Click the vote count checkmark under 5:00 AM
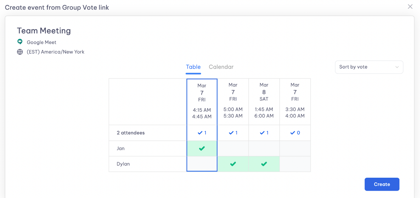 231,133
